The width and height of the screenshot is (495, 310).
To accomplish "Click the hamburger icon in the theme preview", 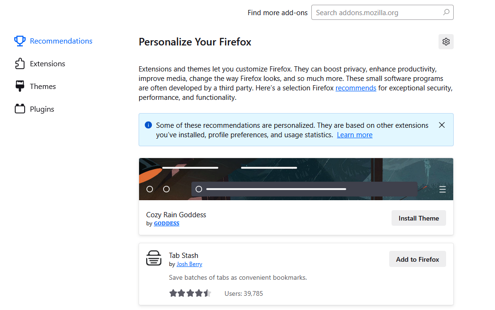I will click(442, 190).
